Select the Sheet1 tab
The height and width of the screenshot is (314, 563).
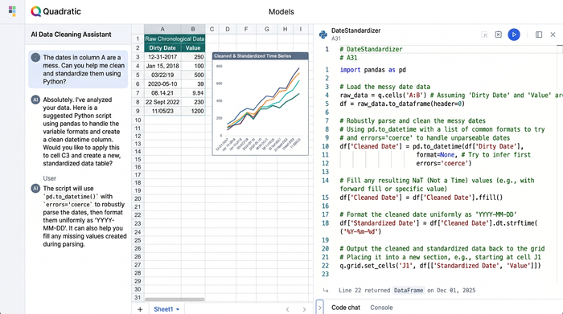163,309
